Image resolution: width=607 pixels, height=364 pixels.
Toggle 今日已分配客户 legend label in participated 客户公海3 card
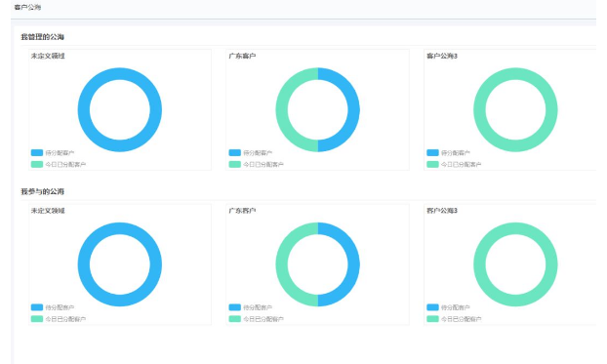tap(461, 319)
